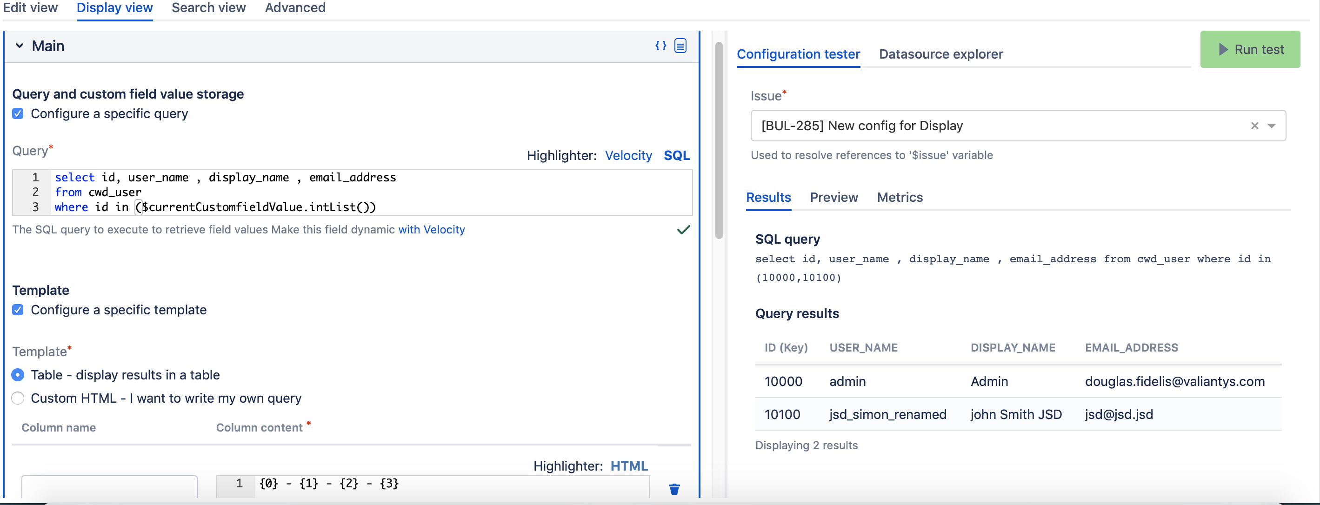This screenshot has height=505, width=1320.
Task: Open the document log icon in Main header
Action: [x=681, y=46]
